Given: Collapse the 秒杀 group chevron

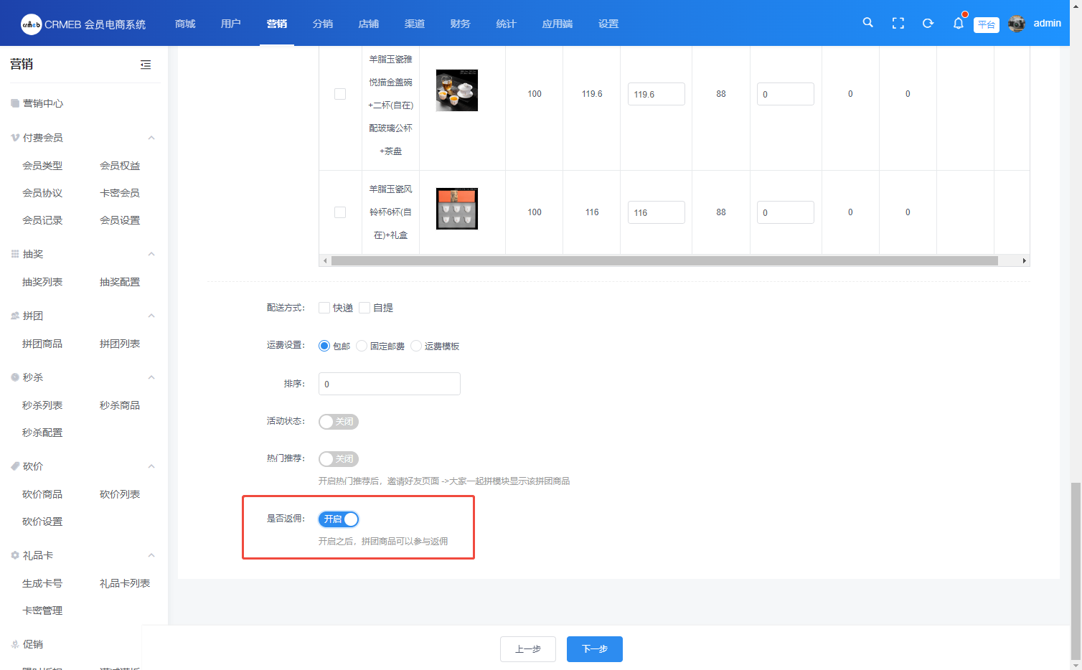Looking at the screenshot, I should (x=151, y=377).
